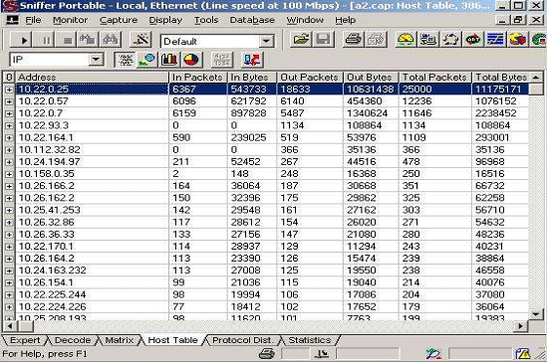Viewport: 547px width, 363px height.
Task: Select the 10.26.166.2 address cell
Action: click(92, 186)
